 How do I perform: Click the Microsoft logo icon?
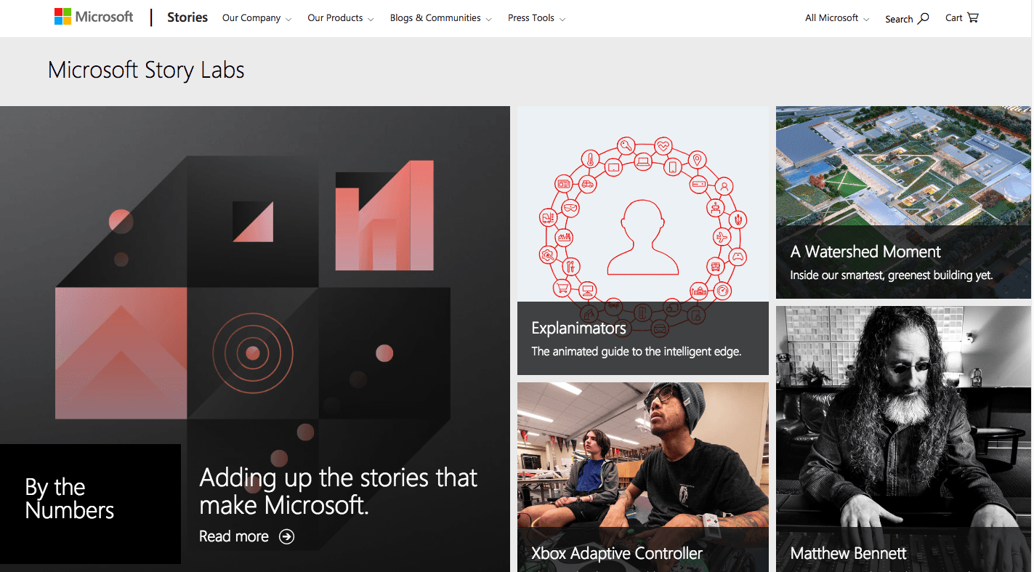tap(63, 17)
